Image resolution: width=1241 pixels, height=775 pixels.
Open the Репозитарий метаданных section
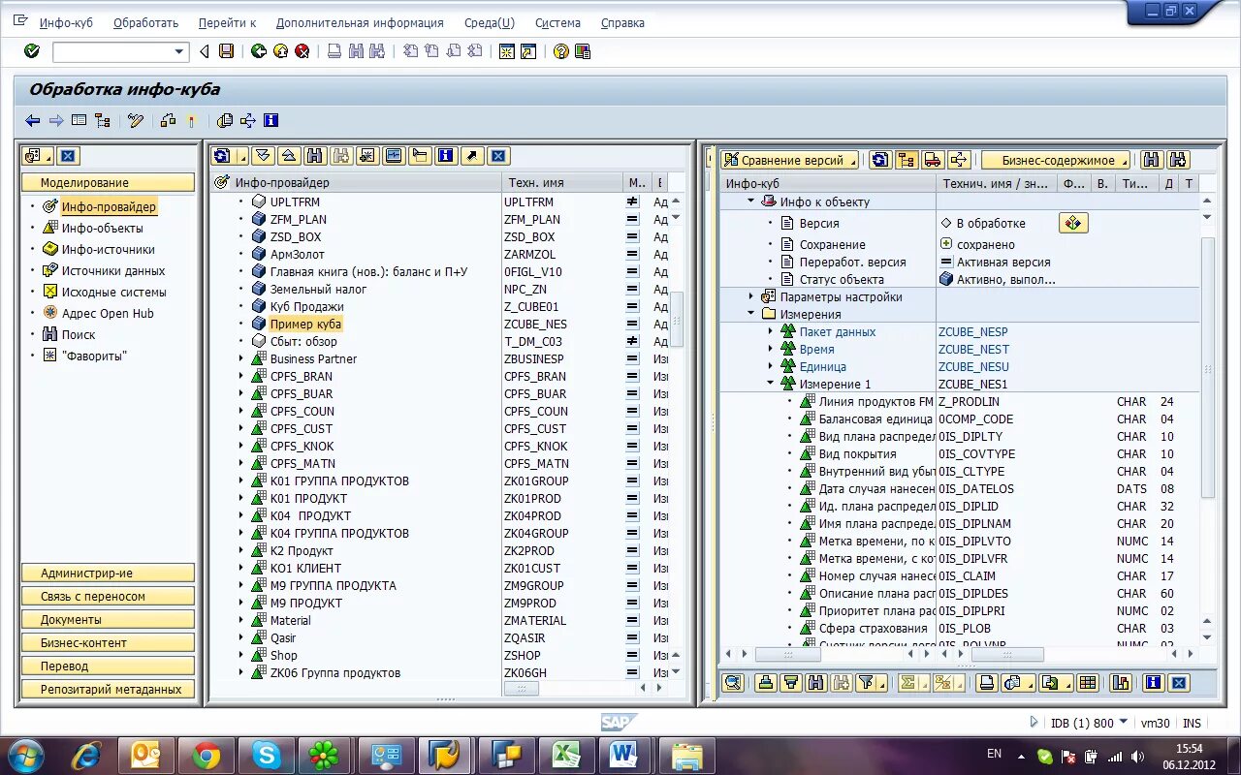tap(108, 689)
